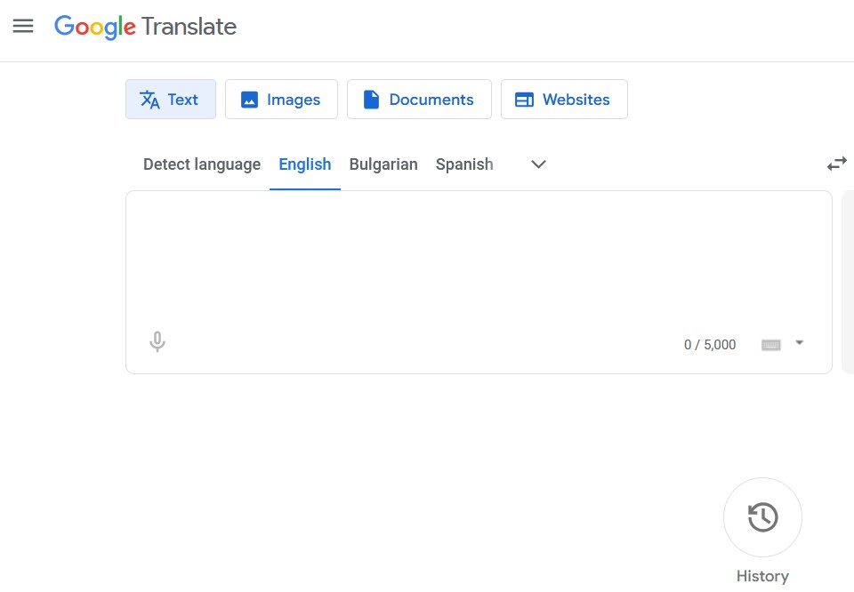Choose Detect language as source

click(202, 164)
